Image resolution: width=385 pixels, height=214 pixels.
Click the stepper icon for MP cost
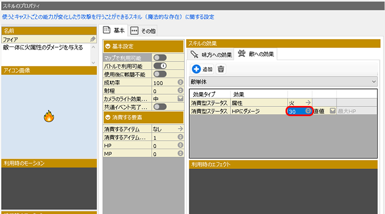pos(180,154)
